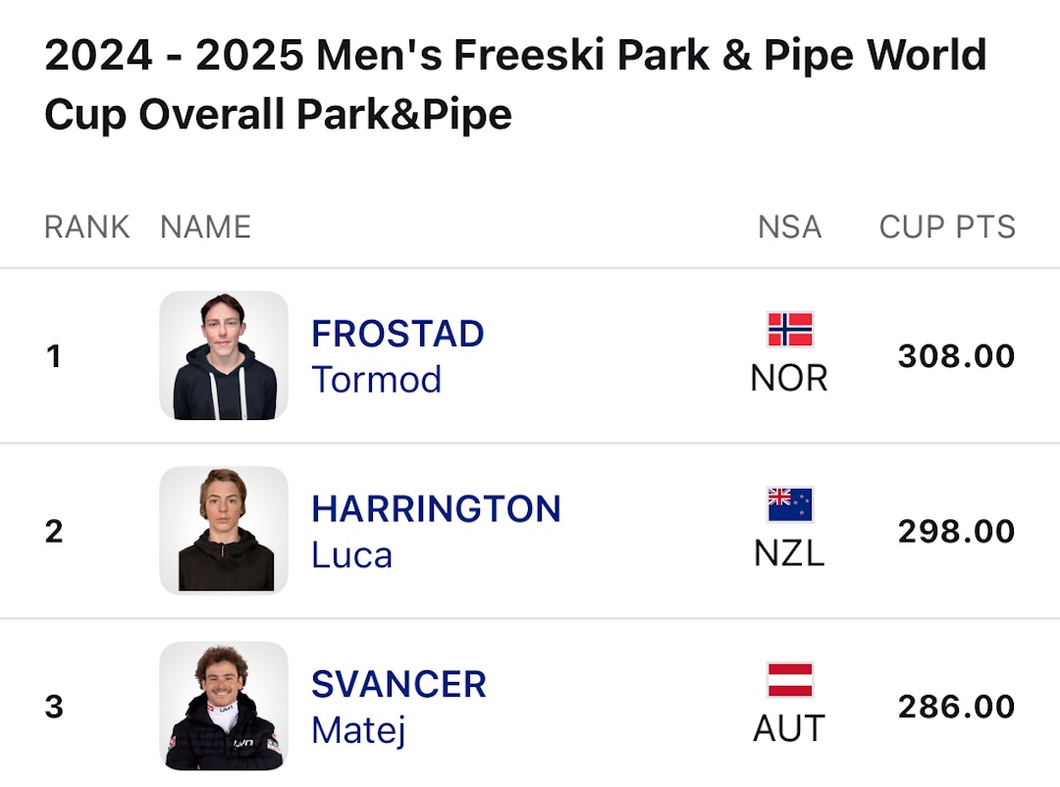Click the first name Luca
1060x787 pixels.
pos(351,555)
